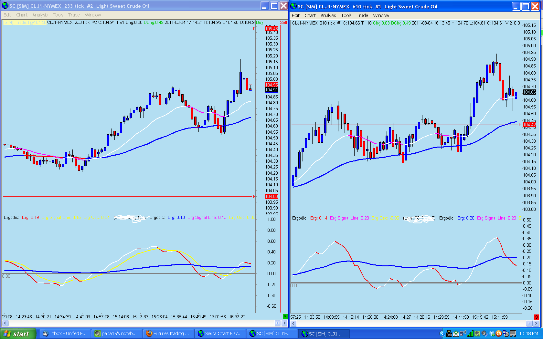
Task: Open Tools menu in 610 tick window
Action: tap(346, 15)
